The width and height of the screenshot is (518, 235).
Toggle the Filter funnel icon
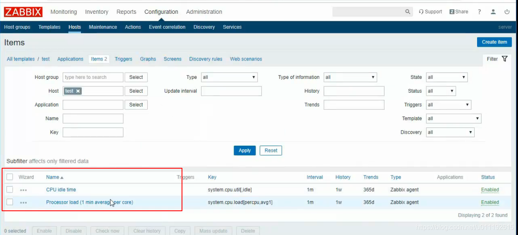[505, 59]
